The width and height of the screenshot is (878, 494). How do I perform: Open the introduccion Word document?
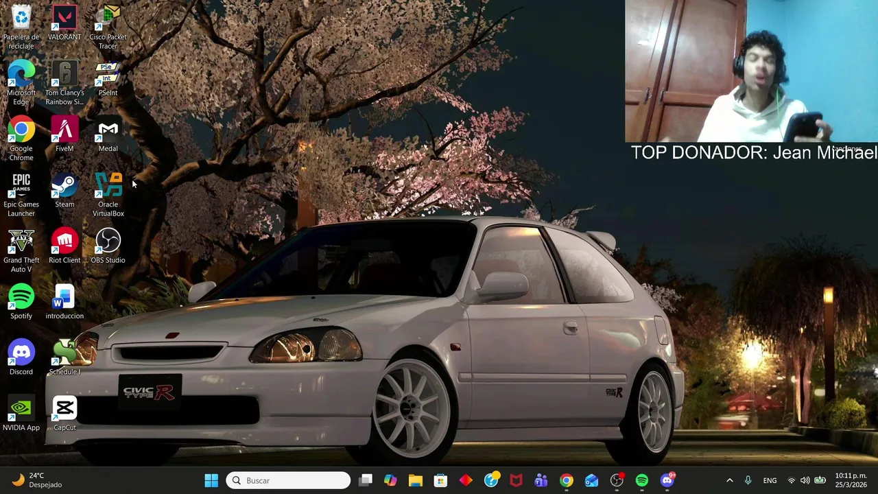point(64,302)
